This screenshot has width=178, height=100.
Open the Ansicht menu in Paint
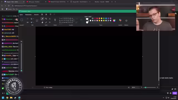click(x=36, y=15)
